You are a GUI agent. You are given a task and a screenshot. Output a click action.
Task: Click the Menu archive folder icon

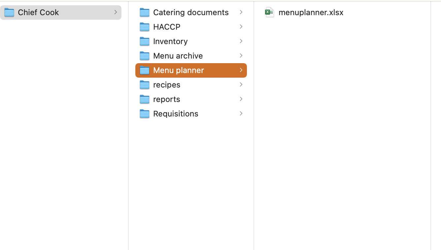[x=145, y=56]
